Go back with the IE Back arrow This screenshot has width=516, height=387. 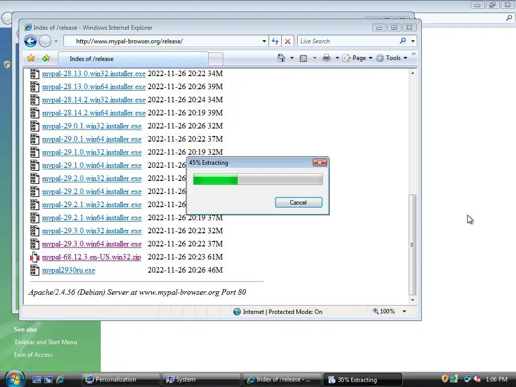(30, 41)
